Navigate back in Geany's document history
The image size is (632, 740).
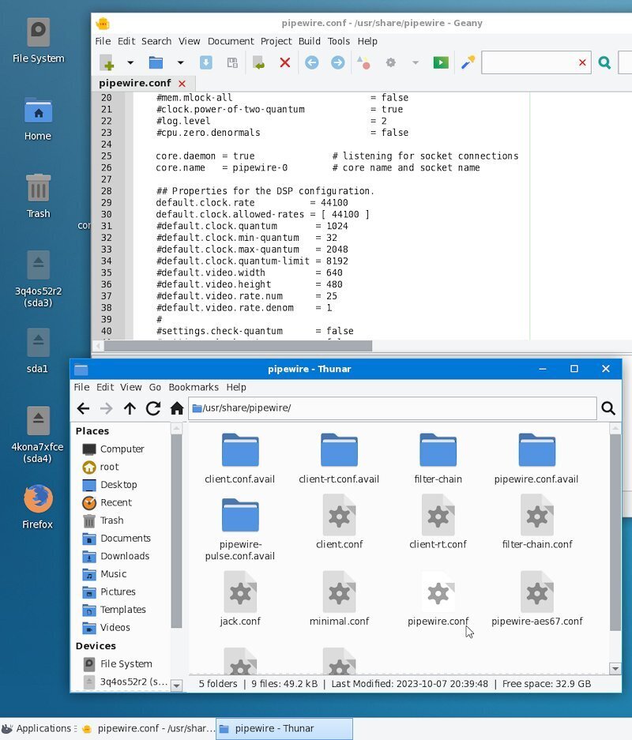click(311, 62)
